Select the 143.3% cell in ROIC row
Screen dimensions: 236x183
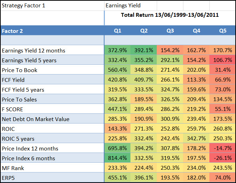tap(117, 128)
